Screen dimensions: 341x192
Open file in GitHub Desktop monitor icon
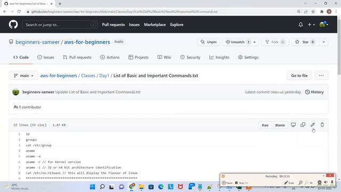point(293,125)
